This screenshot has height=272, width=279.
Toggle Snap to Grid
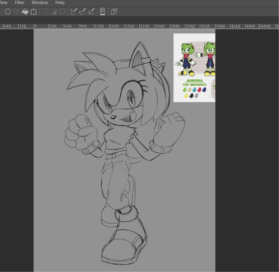pyautogui.click(x=91, y=11)
